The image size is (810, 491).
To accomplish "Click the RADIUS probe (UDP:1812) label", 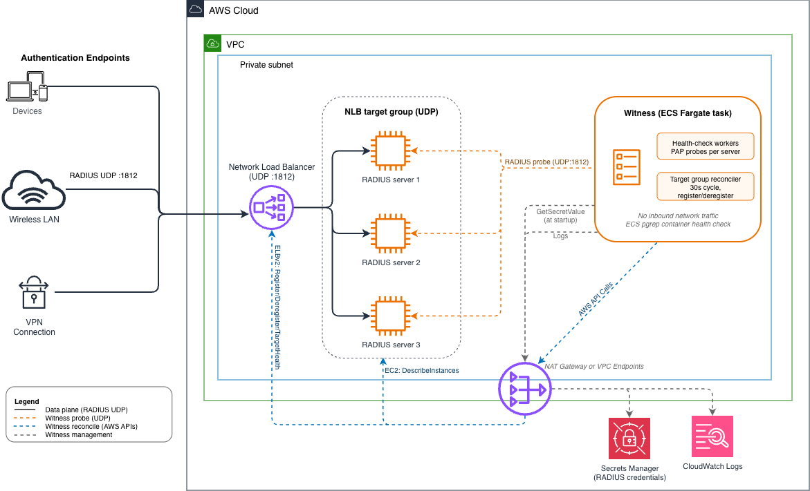I will tap(546, 162).
